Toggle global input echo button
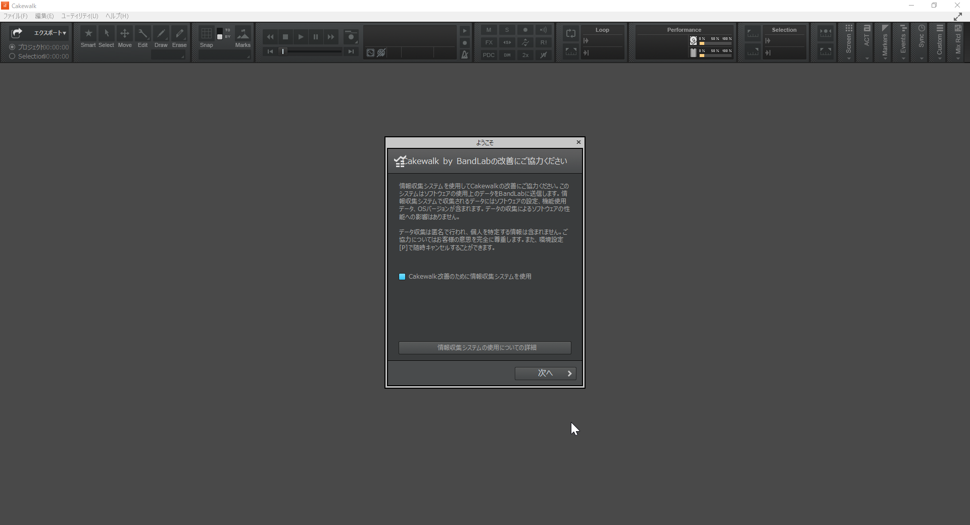This screenshot has height=525, width=970. (544, 30)
